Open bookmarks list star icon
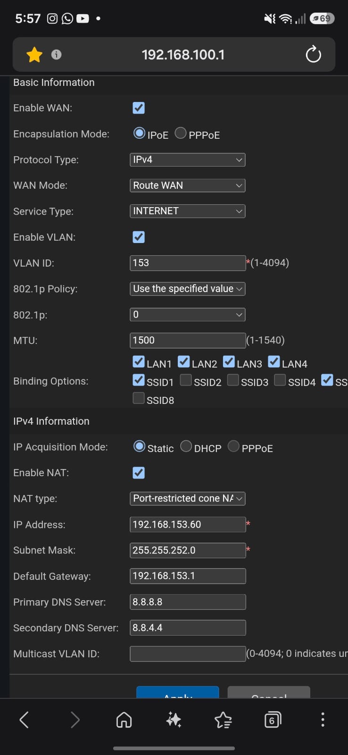Viewport: 348px width, 755px height. point(223,720)
